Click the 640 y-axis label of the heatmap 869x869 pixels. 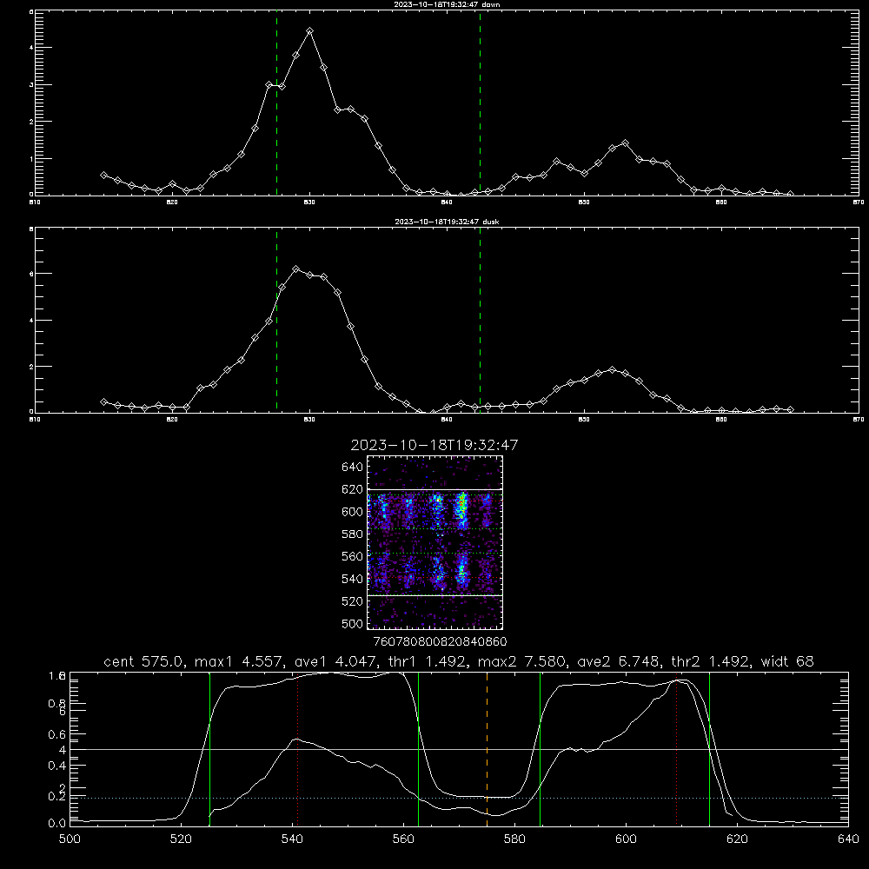tap(352, 468)
